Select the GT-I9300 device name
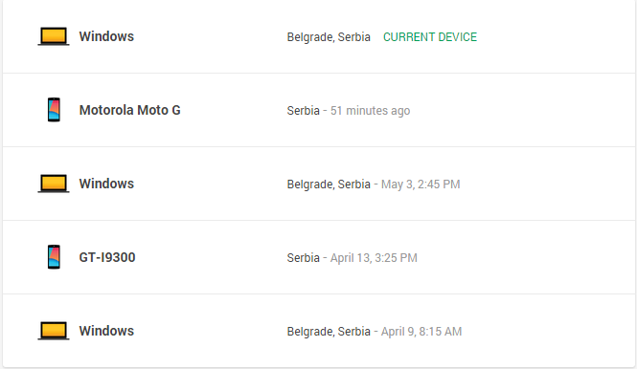The height and width of the screenshot is (369, 637). pos(107,257)
